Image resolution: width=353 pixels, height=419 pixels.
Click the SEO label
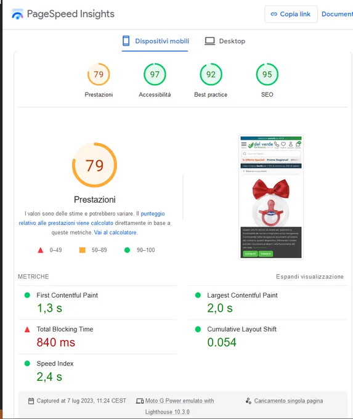267,95
